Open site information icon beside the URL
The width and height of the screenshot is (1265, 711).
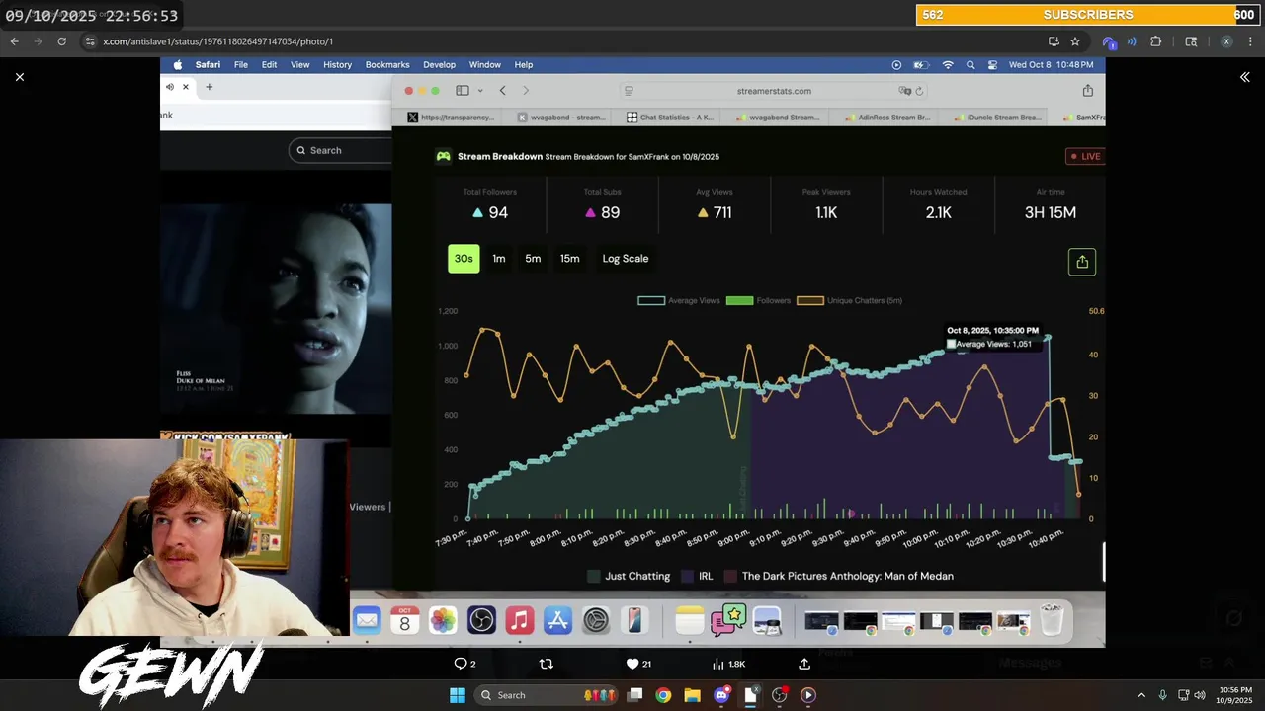point(90,41)
